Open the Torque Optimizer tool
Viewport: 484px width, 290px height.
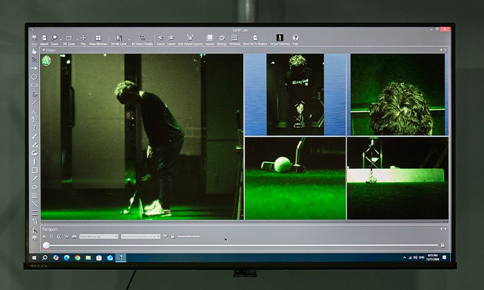280,39
